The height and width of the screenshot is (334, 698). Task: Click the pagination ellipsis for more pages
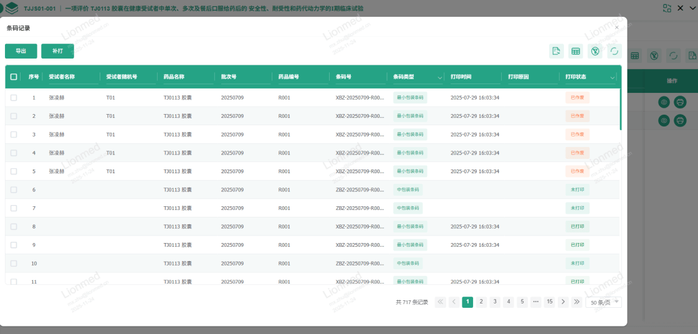535,302
